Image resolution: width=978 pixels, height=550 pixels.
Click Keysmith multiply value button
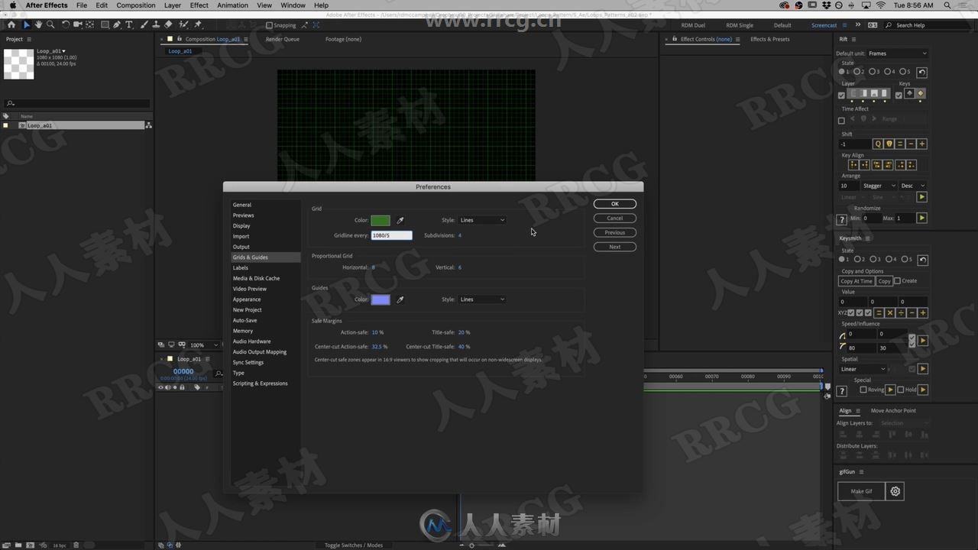coord(889,313)
